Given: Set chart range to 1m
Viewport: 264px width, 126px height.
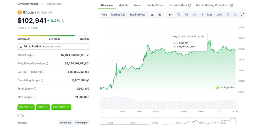Looking at the screenshot, I should pyautogui.click(x=186, y=15).
